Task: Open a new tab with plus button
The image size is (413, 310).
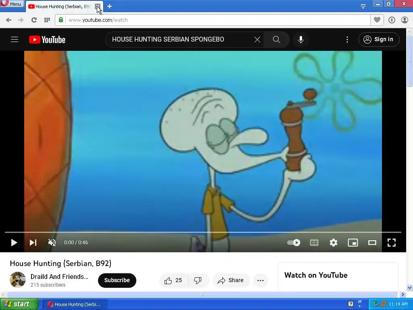Action: [110, 6]
